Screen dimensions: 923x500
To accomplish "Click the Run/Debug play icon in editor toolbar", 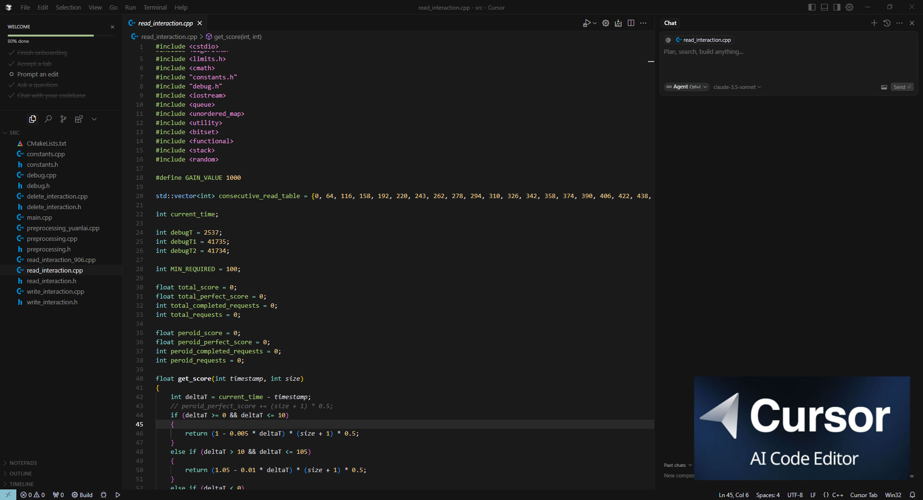I will click(x=586, y=23).
